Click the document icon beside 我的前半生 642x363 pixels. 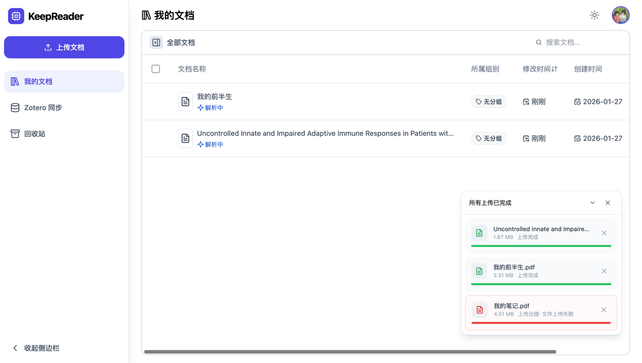pyautogui.click(x=185, y=101)
